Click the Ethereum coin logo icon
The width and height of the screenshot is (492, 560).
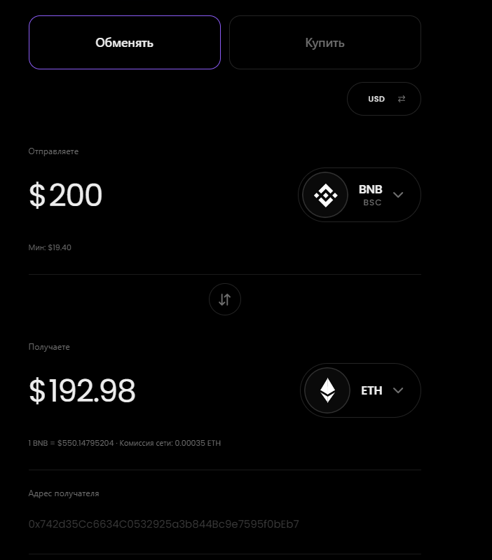click(327, 390)
